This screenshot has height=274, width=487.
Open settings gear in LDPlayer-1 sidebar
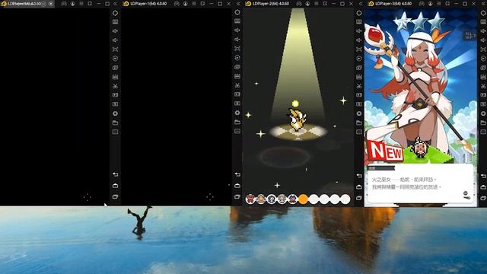tap(237, 12)
